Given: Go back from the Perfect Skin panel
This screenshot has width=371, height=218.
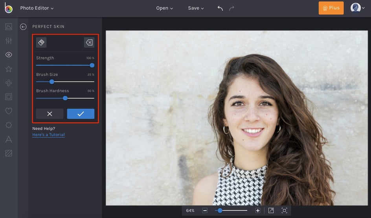Looking at the screenshot, I should point(23,26).
